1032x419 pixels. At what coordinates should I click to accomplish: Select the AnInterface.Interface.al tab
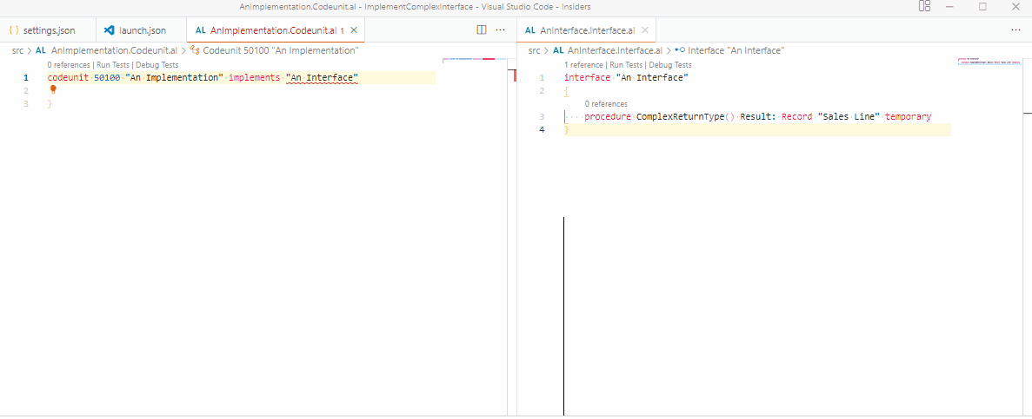tap(587, 30)
